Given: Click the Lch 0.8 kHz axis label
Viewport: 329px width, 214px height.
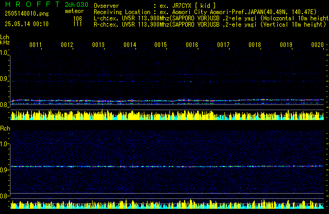Looking at the screenshot, I should tap(4, 105).
